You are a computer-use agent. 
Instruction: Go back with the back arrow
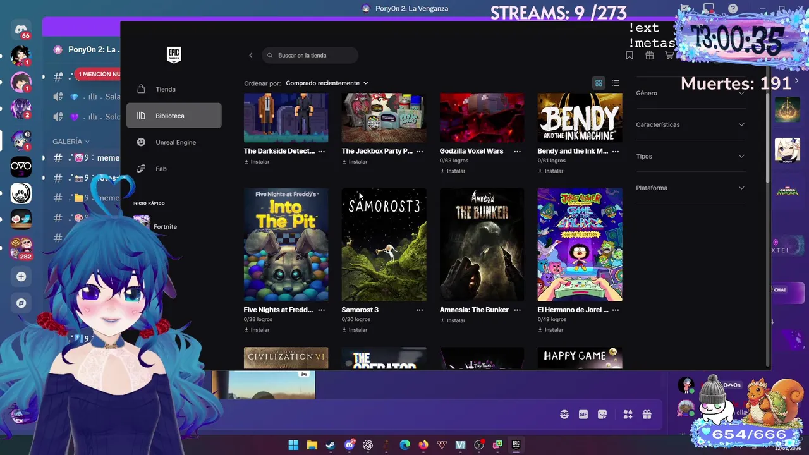(x=250, y=55)
